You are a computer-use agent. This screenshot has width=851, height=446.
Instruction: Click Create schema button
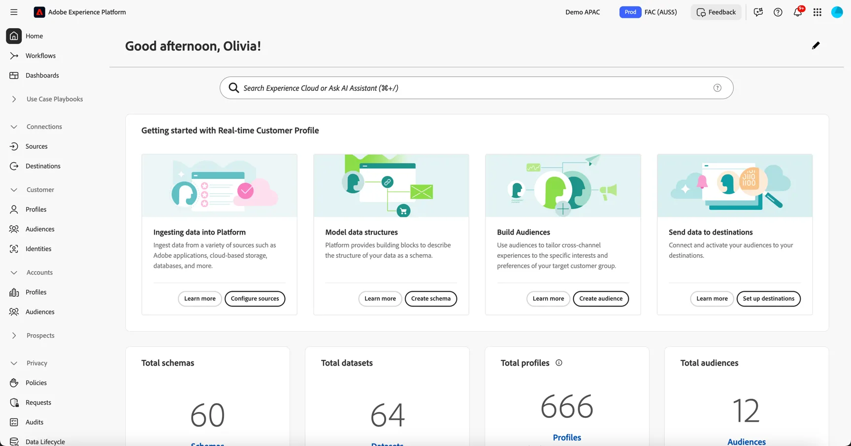point(431,299)
